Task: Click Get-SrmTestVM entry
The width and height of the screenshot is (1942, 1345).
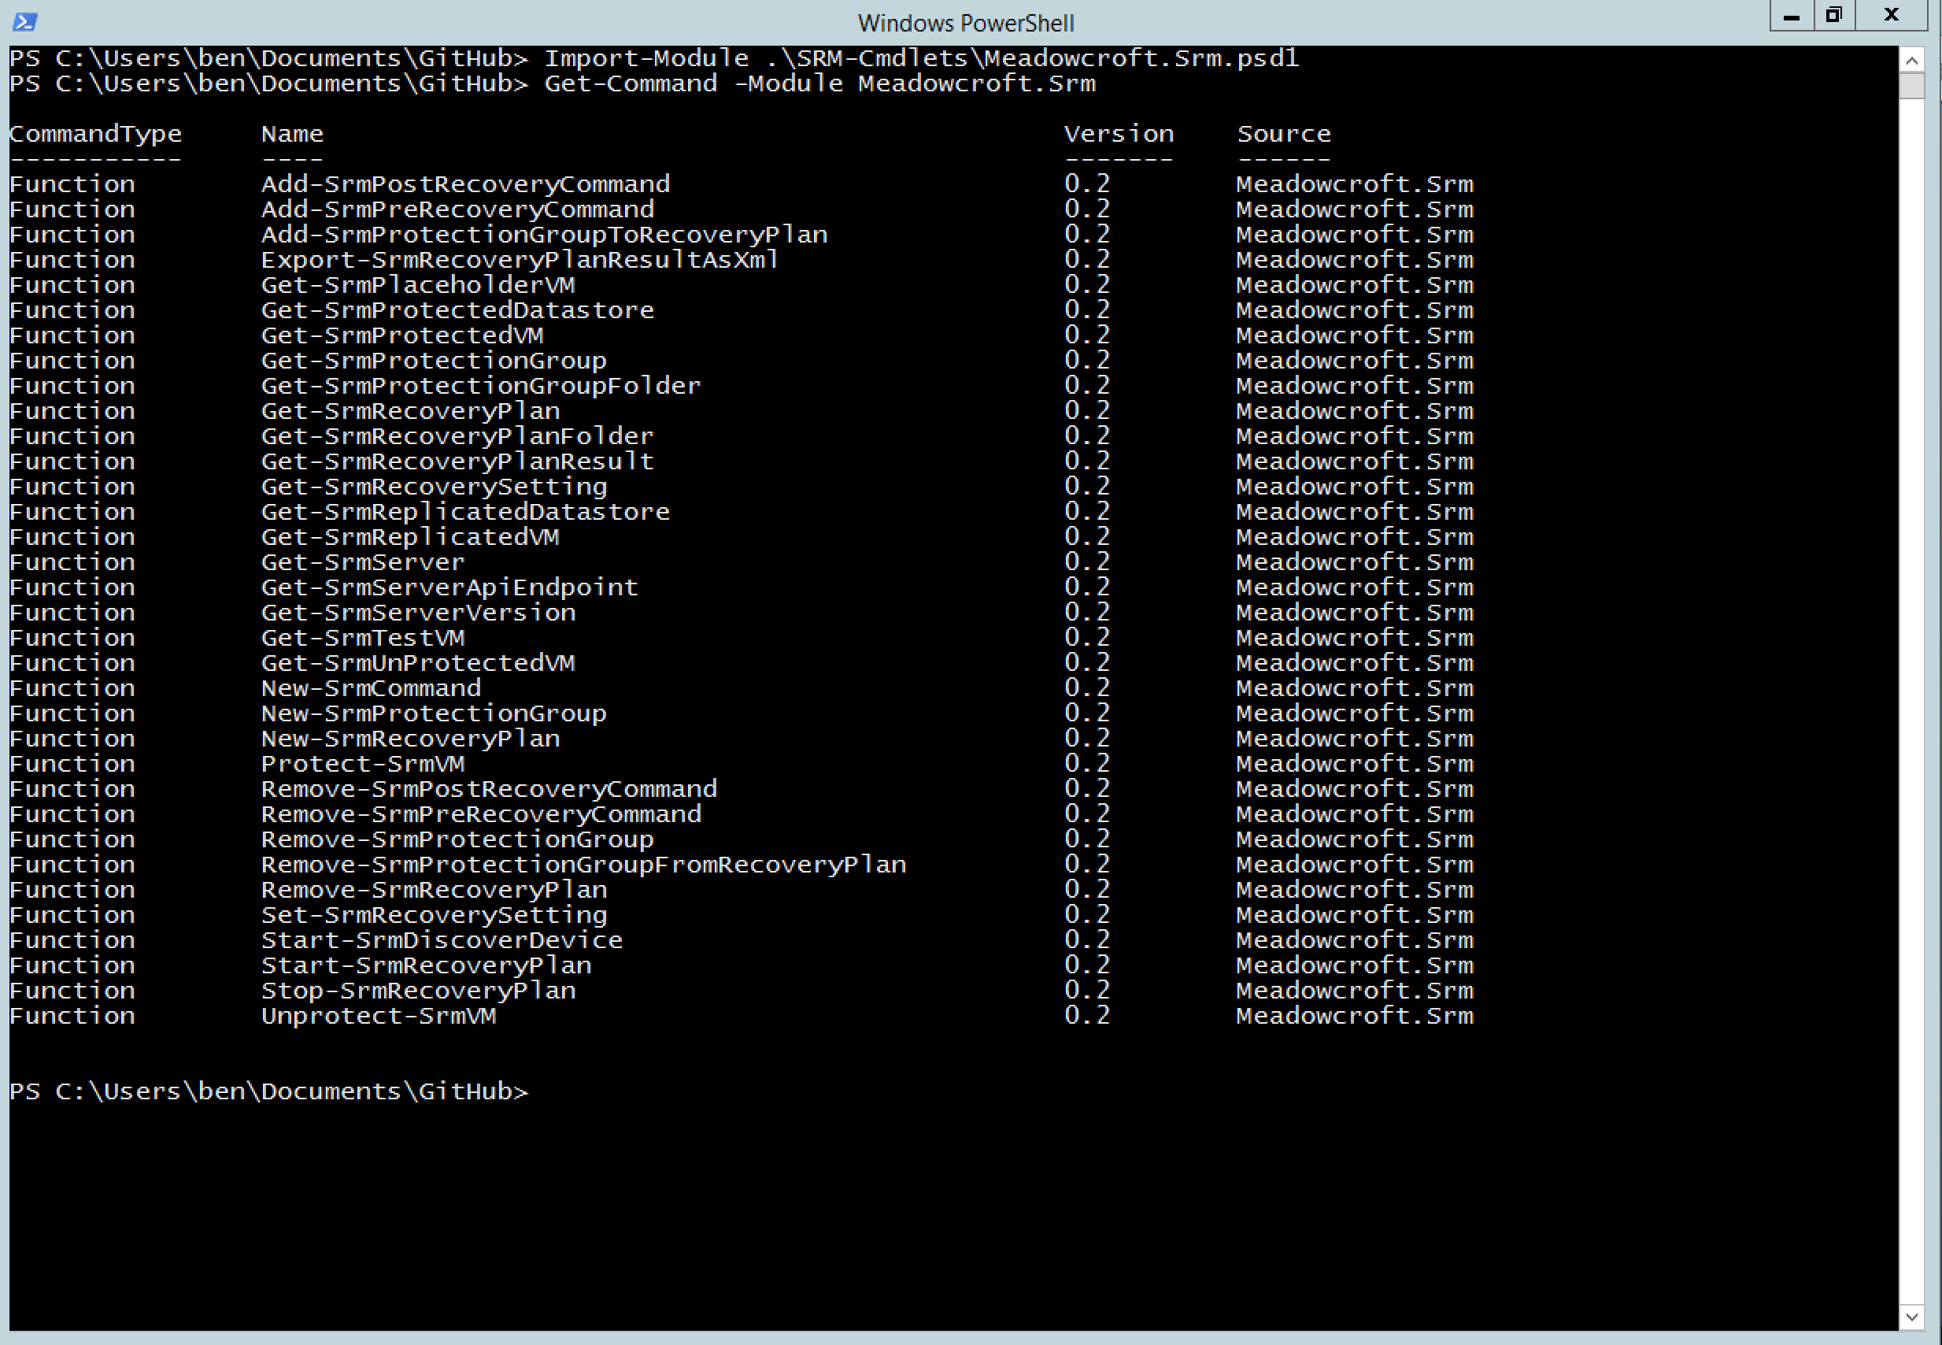Action: (x=363, y=639)
